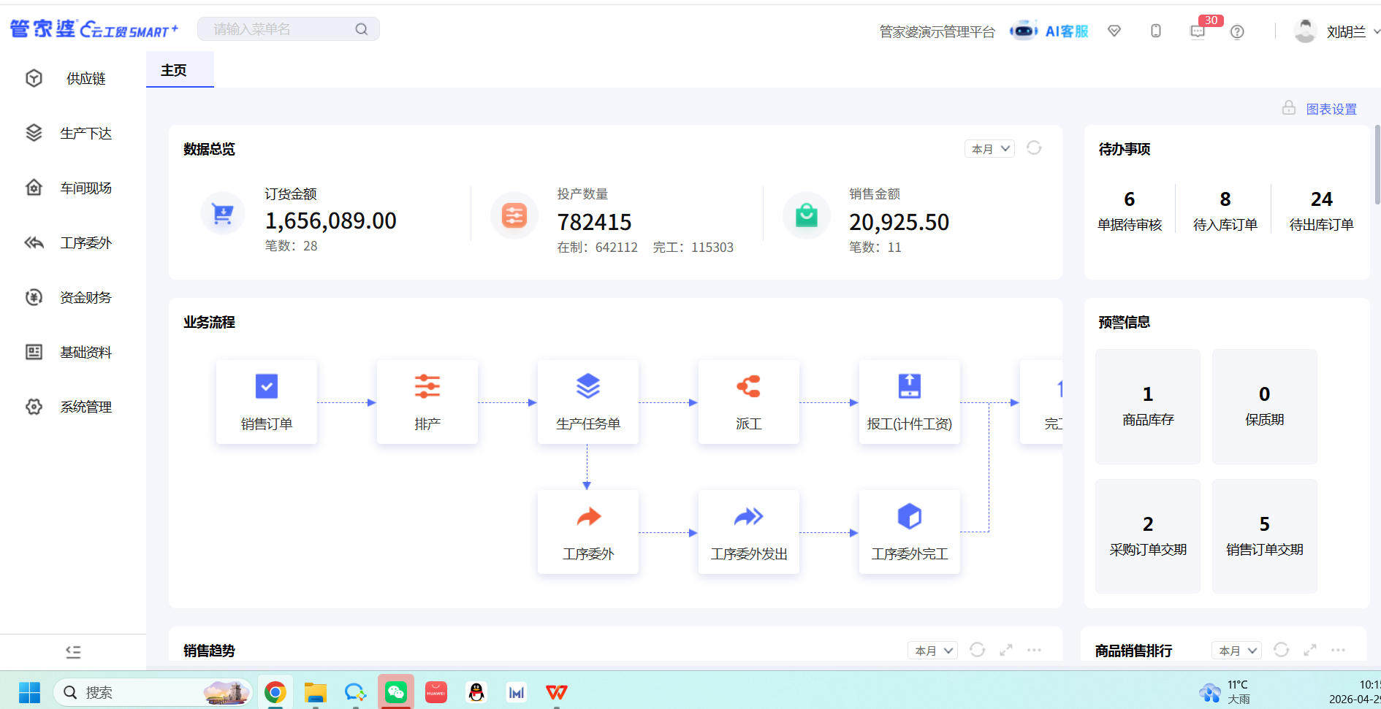
Task: Open 销售趋势 本月 period dropdown
Action: [x=933, y=650]
